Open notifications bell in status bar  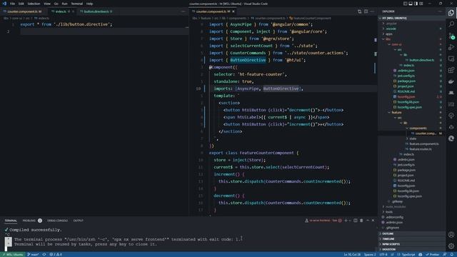[452, 254]
